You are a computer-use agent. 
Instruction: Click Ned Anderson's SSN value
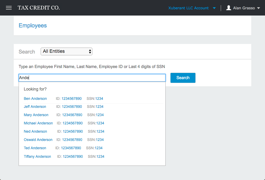(101, 132)
